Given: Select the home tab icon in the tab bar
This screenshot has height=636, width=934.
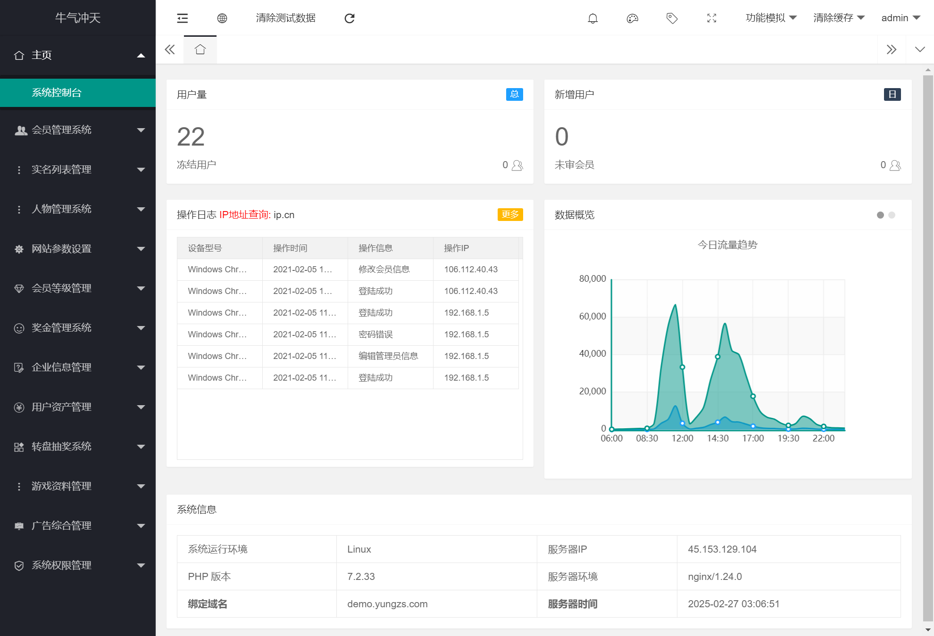Looking at the screenshot, I should (x=200, y=49).
